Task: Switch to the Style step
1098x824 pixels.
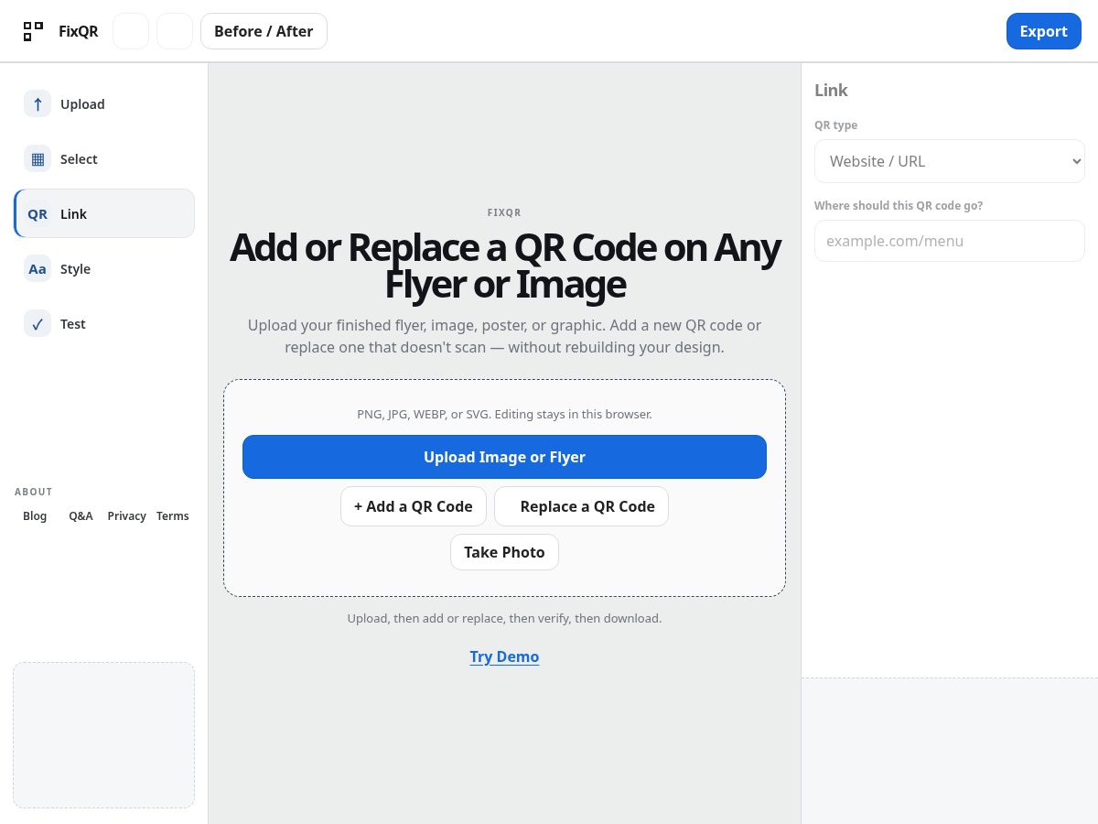Action: point(104,269)
